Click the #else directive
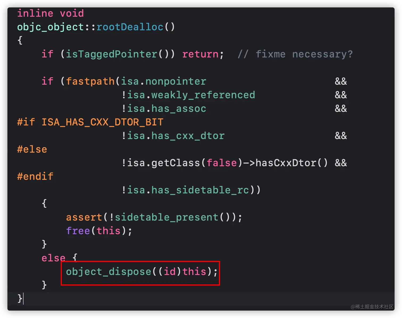This screenshot has height=318, width=402. coord(32,149)
